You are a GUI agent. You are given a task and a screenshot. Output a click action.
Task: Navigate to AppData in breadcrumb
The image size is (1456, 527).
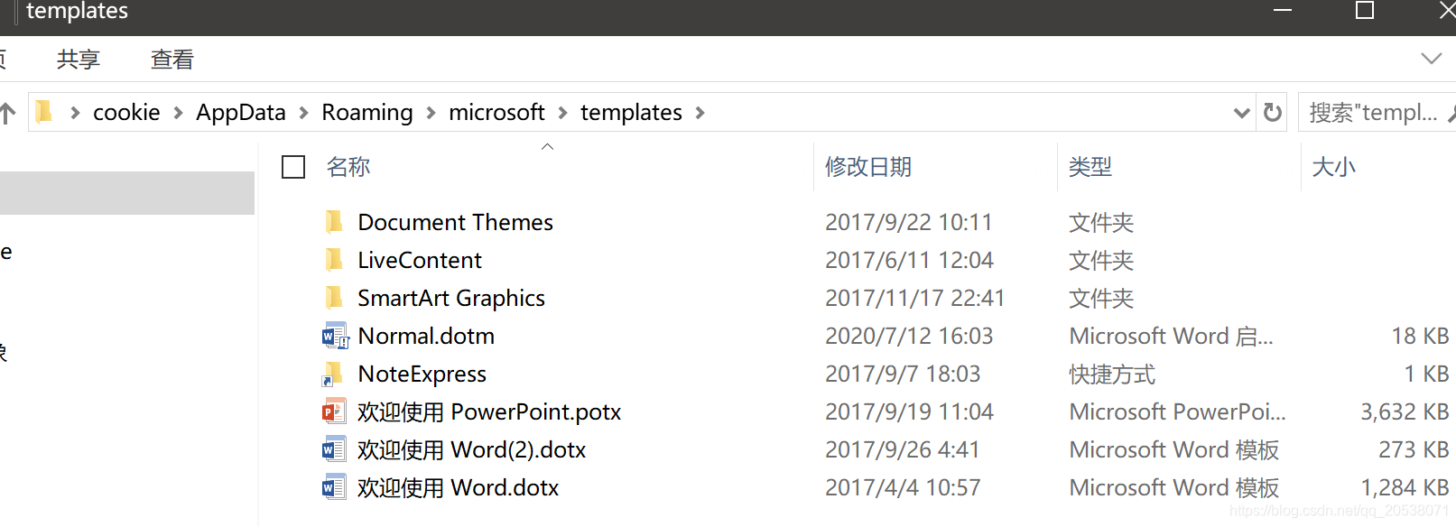pyautogui.click(x=241, y=112)
